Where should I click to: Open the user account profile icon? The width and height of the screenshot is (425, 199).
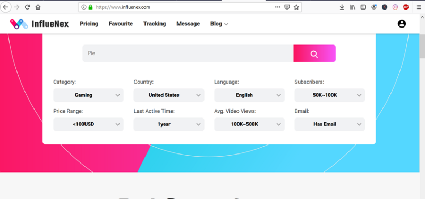point(402,24)
